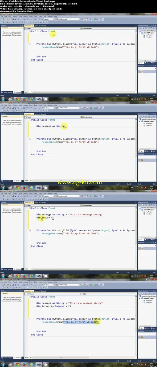
Task: Open the Build menu in the first frame
Action: (20, 17)
